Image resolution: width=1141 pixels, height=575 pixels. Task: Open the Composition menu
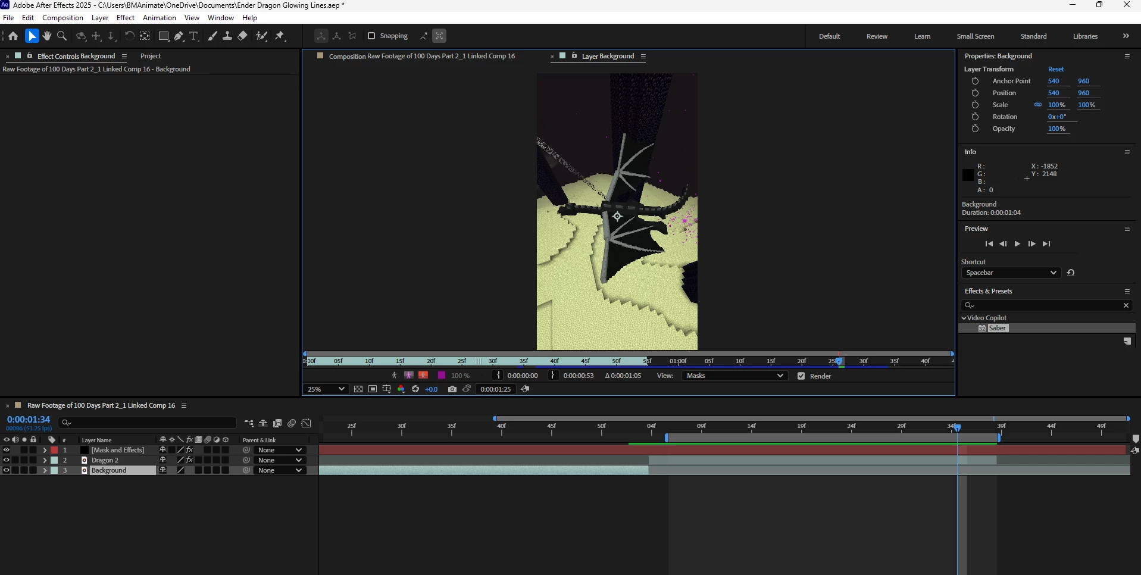pyautogui.click(x=62, y=18)
